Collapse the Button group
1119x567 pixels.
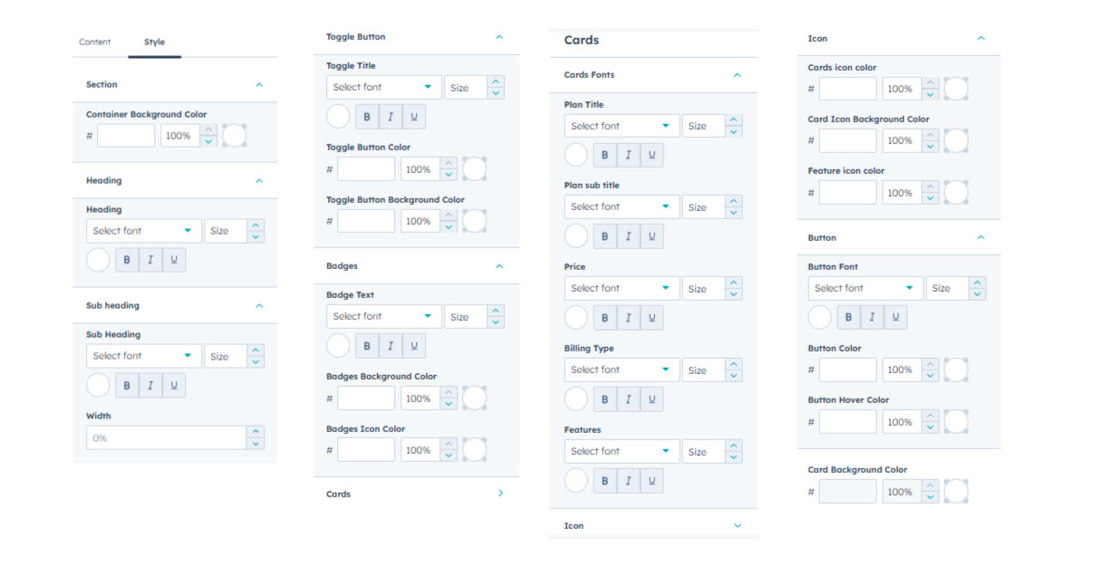(x=980, y=237)
